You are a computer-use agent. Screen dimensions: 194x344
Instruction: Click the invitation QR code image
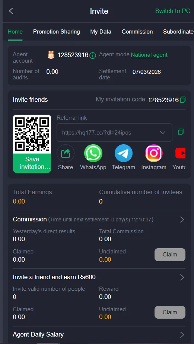pyautogui.click(x=32, y=134)
